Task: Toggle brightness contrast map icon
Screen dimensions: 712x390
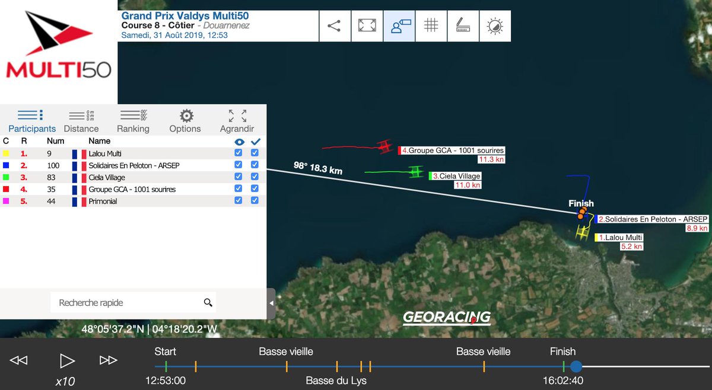Action: (495, 25)
